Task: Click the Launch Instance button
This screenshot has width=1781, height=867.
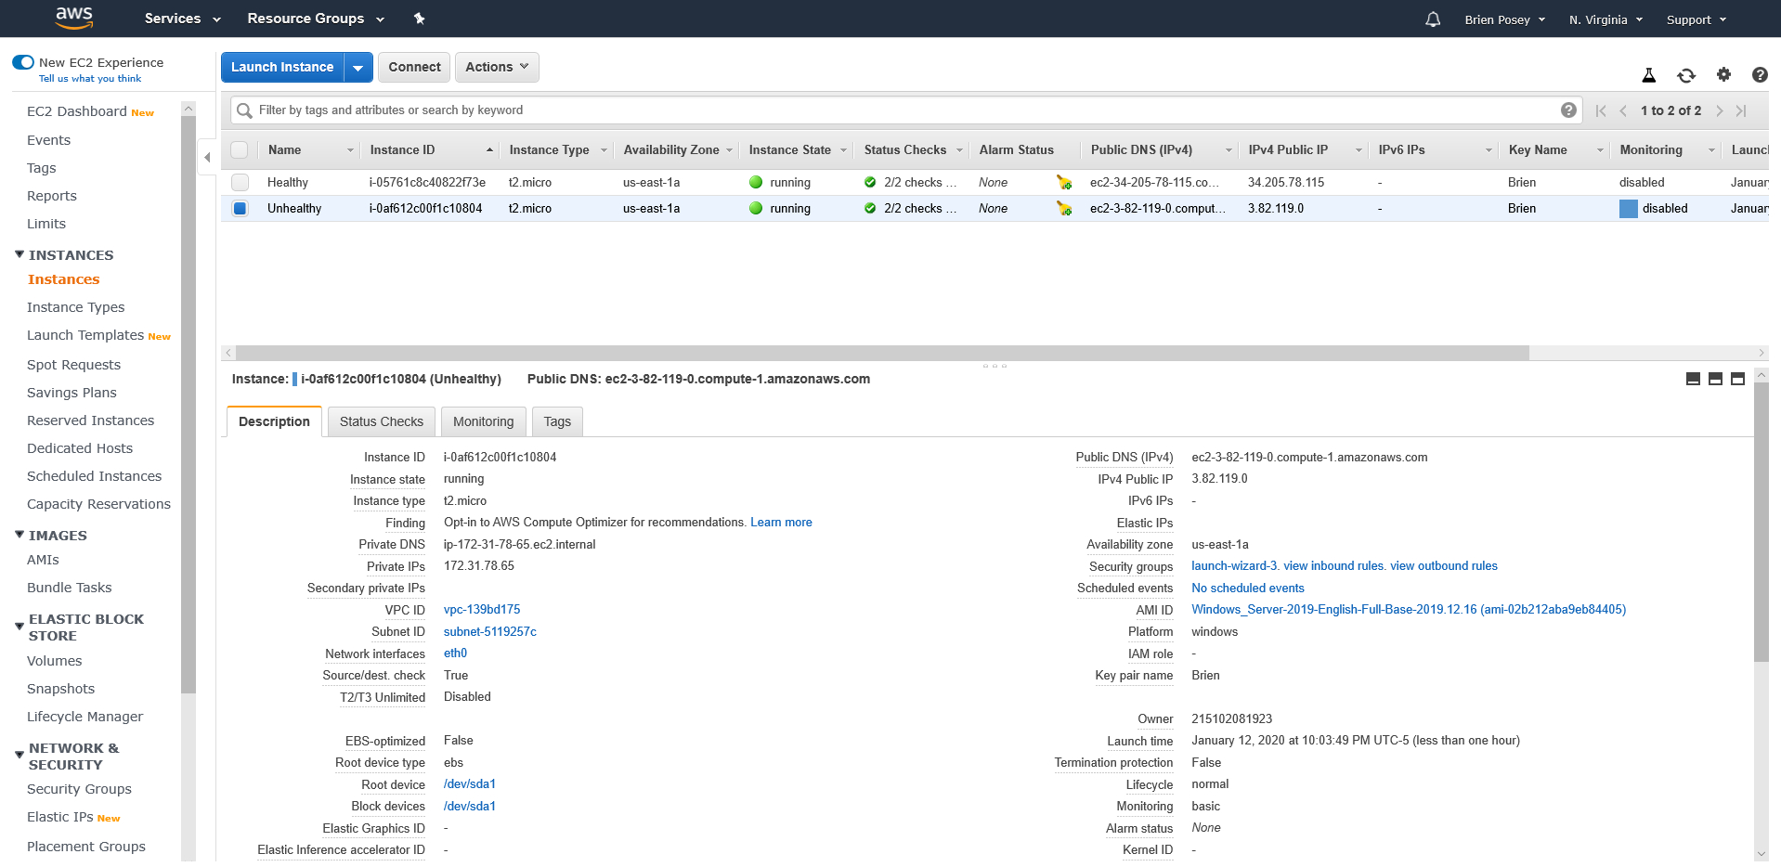Action: (x=282, y=68)
